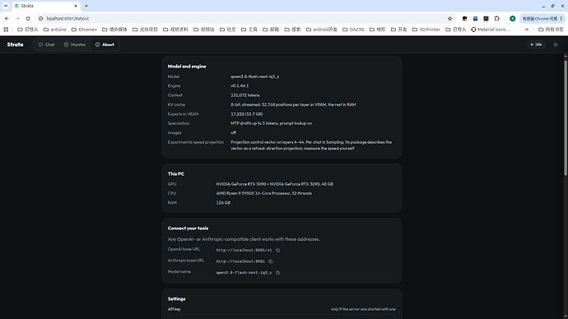Click the API key input field

pos(282,317)
